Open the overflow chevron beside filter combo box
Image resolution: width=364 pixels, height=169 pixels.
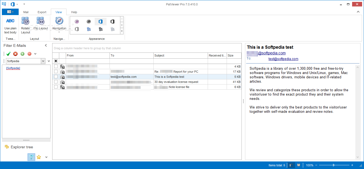pyautogui.click(x=49, y=61)
